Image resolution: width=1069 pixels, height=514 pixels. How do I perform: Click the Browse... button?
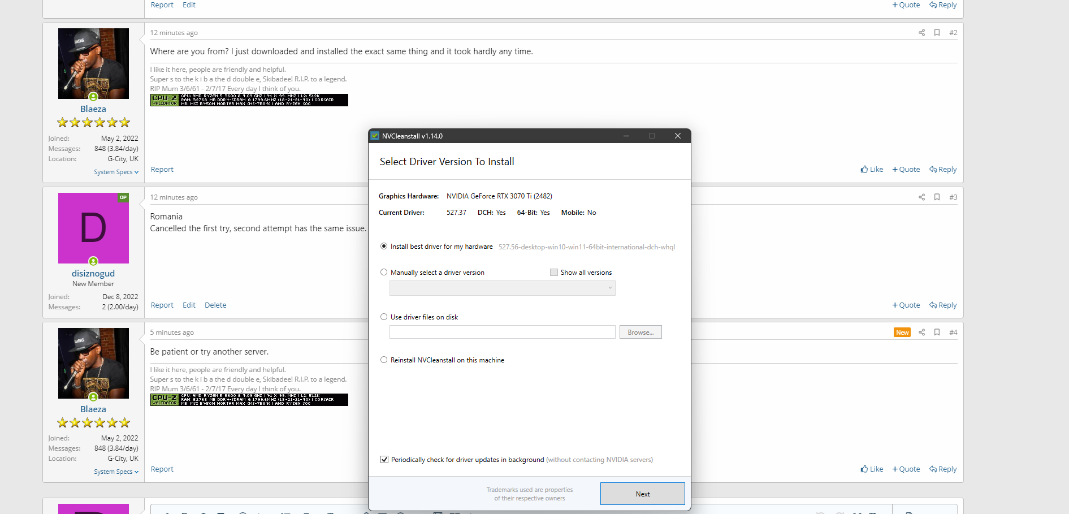click(640, 332)
